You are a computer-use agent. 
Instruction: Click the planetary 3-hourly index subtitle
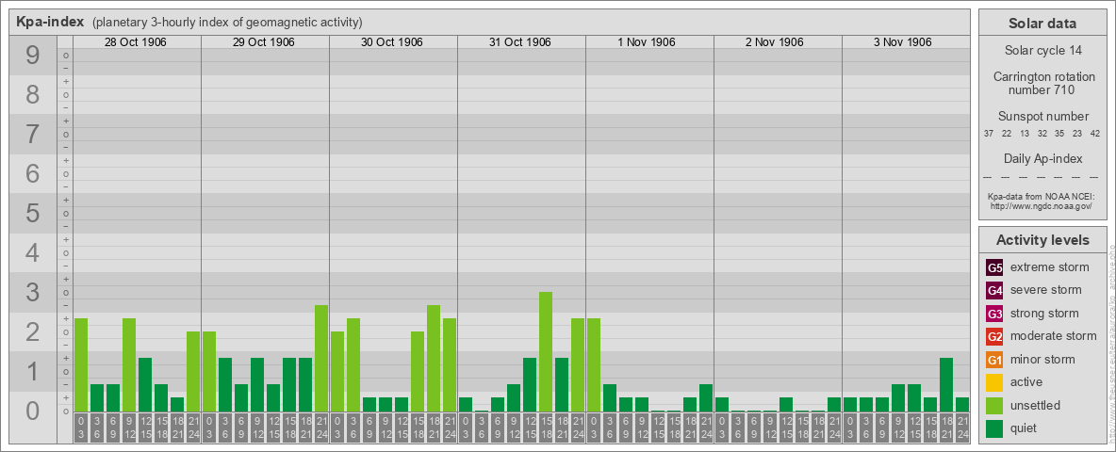tap(228, 23)
